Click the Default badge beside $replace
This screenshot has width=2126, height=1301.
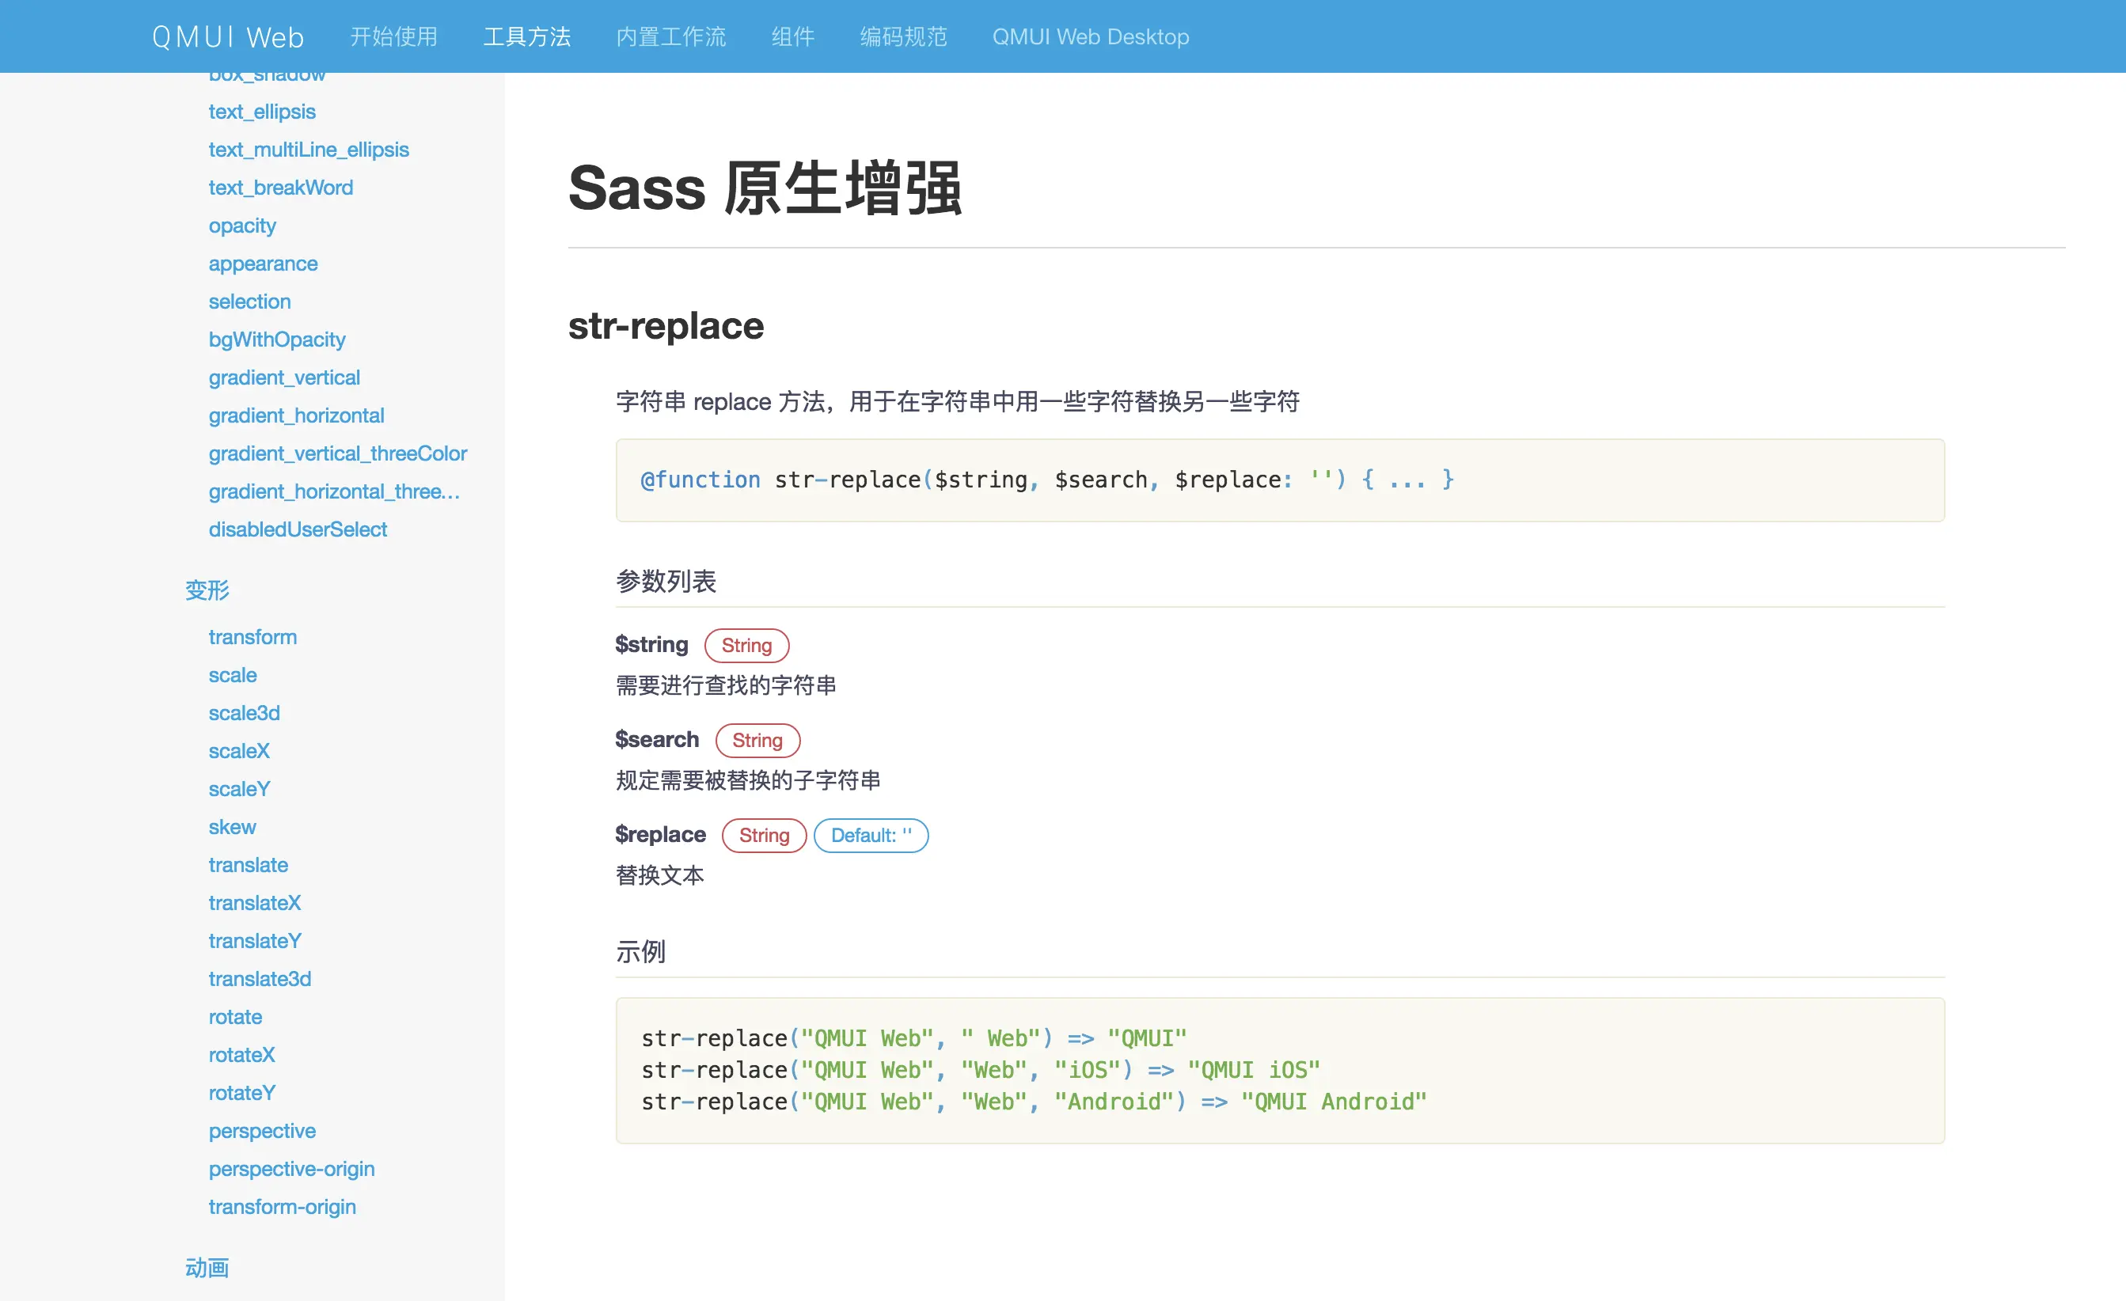coord(871,835)
